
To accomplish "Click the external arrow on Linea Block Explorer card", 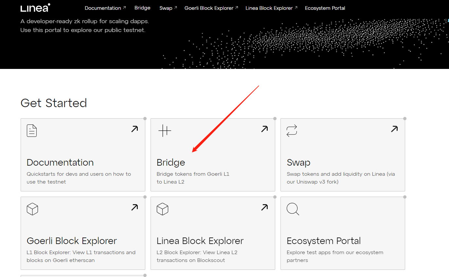I will click(x=264, y=207).
